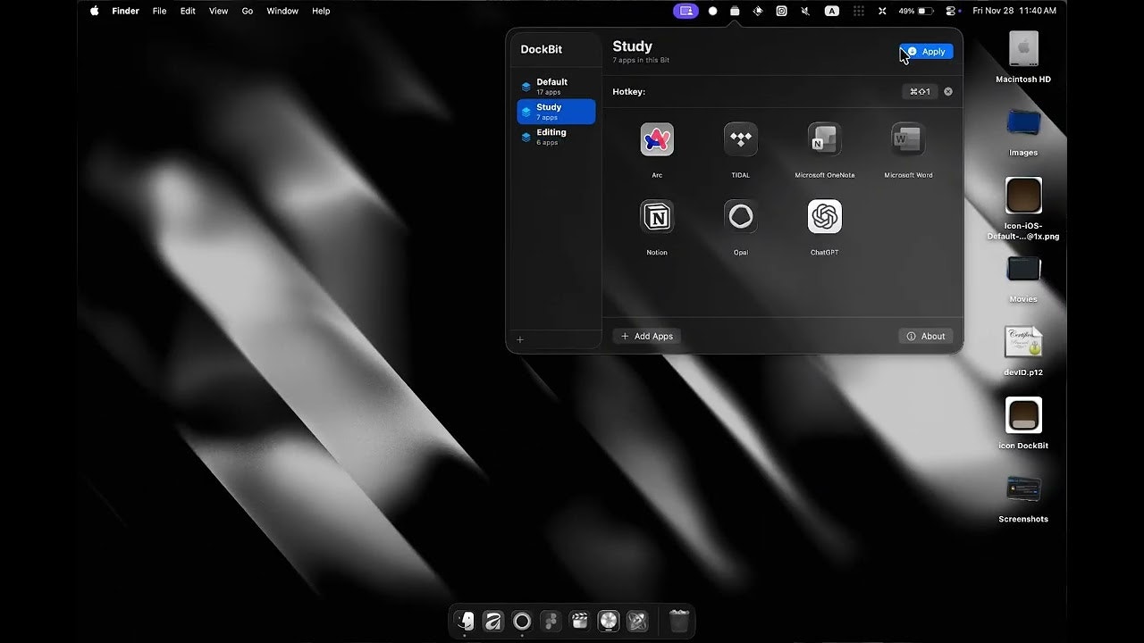This screenshot has height=643, width=1144.
Task: Click the battery status icon
Action: point(917,11)
